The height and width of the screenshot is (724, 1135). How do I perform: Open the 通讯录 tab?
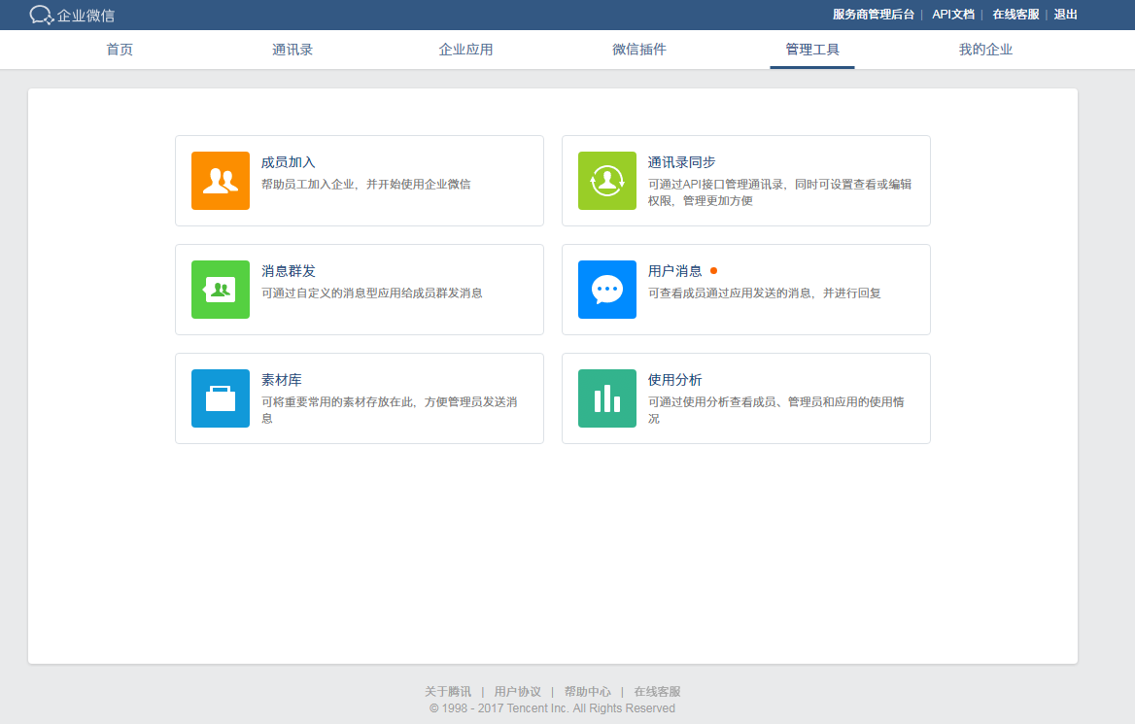click(x=292, y=50)
